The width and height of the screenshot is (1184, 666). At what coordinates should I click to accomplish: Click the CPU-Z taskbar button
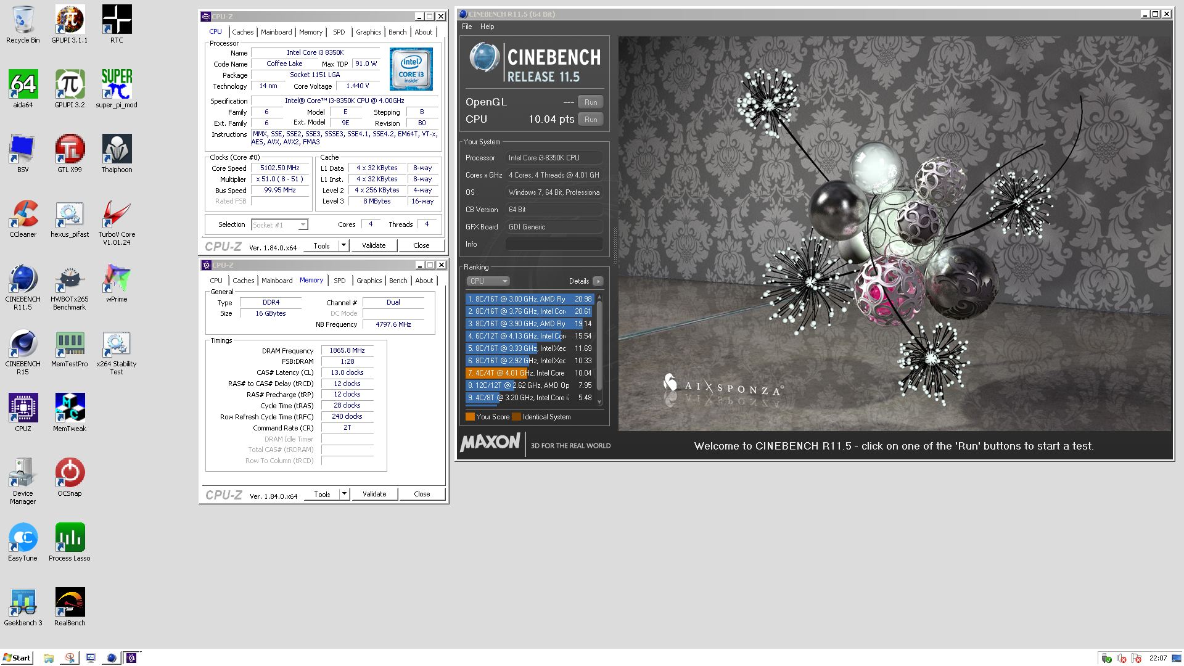pyautogui.click(x=131, y=658)
